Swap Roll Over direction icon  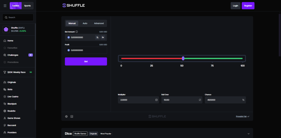[x=200, y=100]
